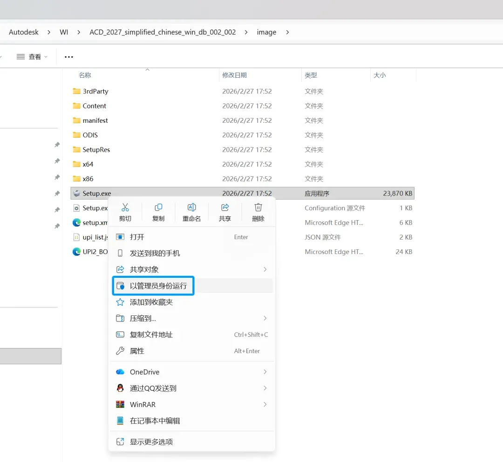Select the manifest folder icon
The image size is (503, 462).
76,121
